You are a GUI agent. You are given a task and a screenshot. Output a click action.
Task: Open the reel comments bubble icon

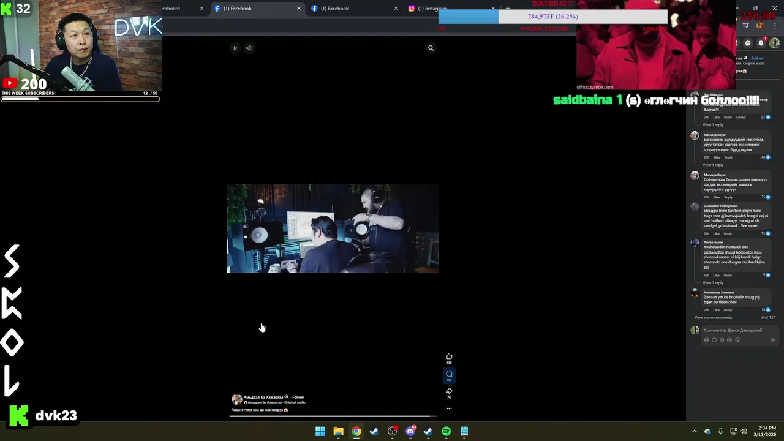tap(449, 374)
